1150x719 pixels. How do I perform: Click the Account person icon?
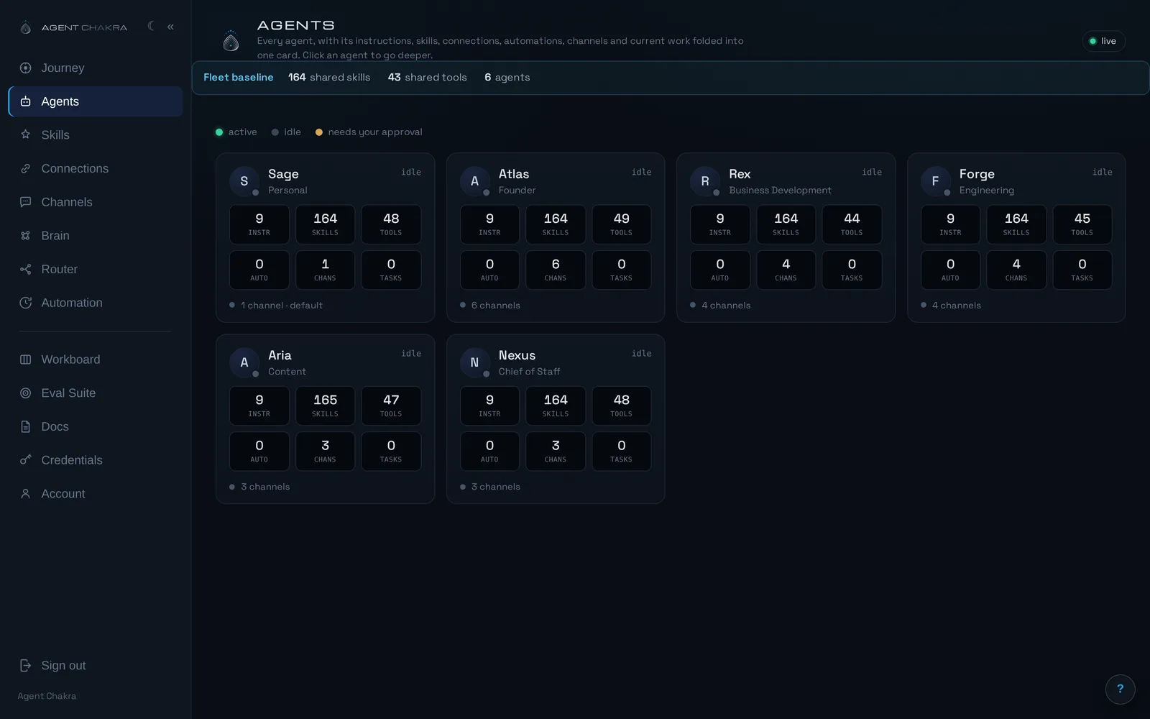[x=26, y=494]
